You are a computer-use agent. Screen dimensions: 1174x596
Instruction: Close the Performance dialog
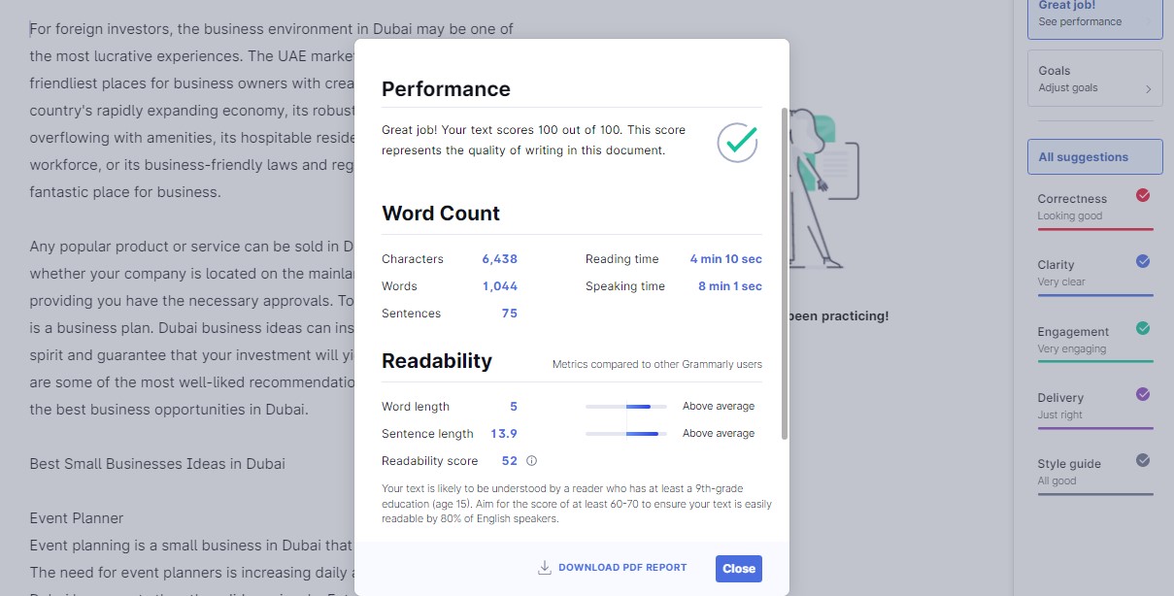[x=738, y=569]
